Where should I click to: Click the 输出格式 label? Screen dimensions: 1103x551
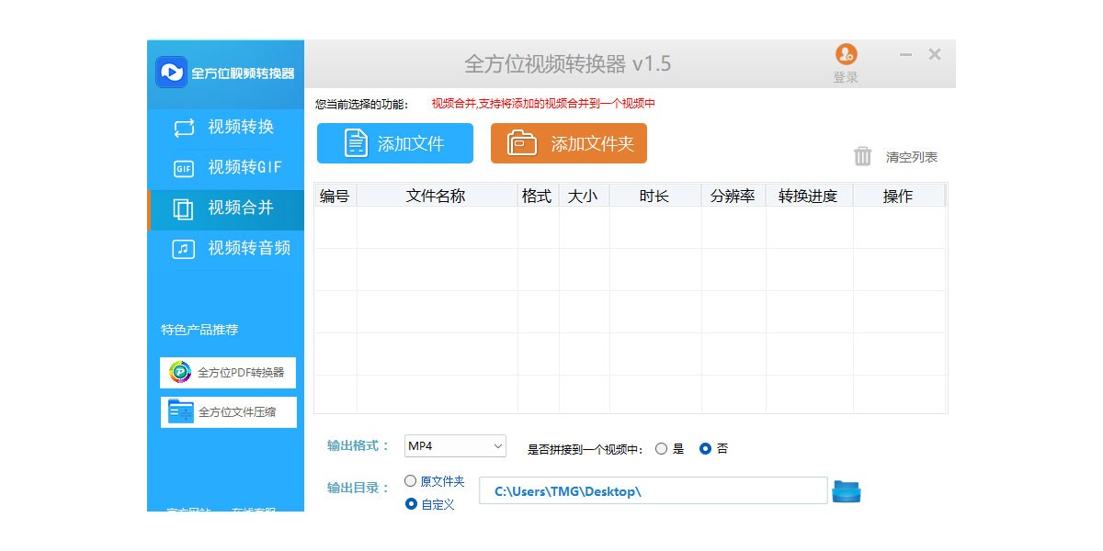[358, 446]
